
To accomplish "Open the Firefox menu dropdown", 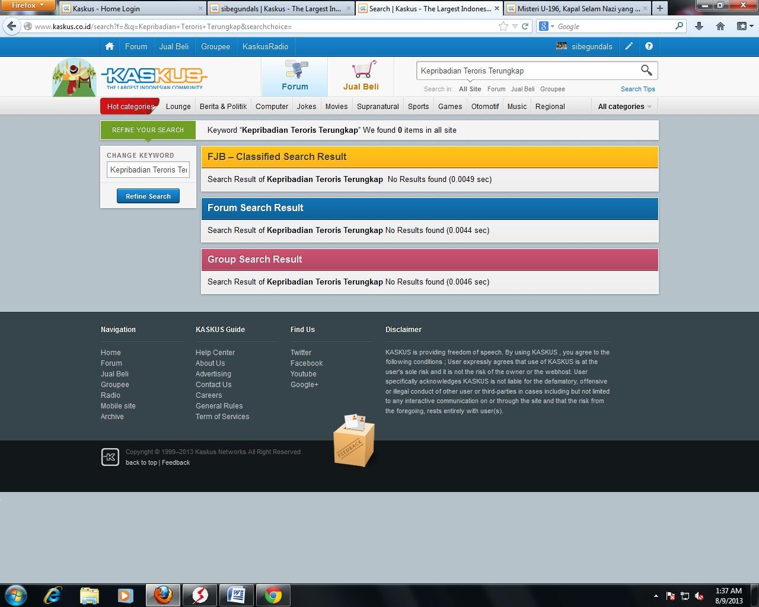I will (28, 5).
